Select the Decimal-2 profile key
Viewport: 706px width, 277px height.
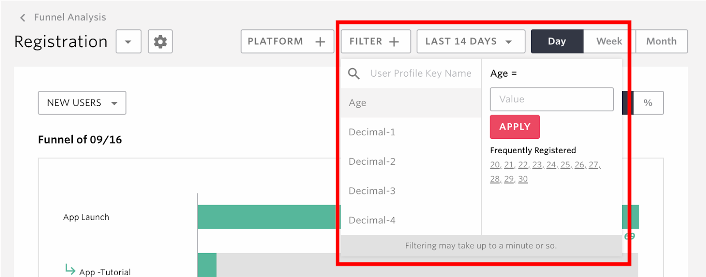(411, 162)
